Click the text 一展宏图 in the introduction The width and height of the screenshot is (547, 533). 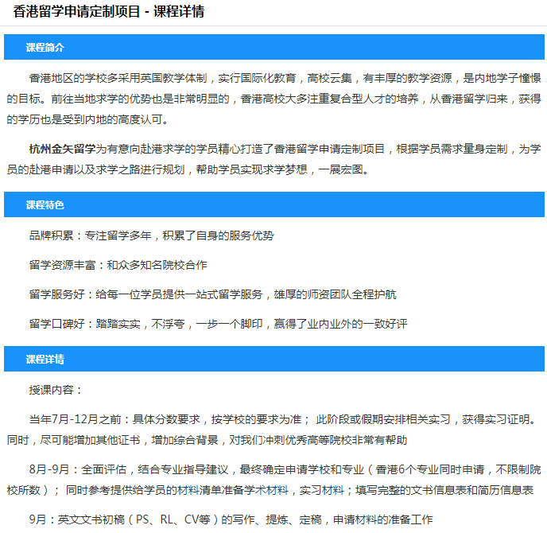(x=340, y=169)
